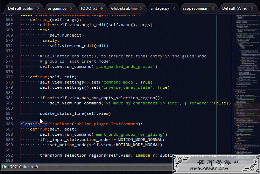Close the Default.sublime tab
The height and width of the screenshot is (174, 260).
(x=38, y=8)
